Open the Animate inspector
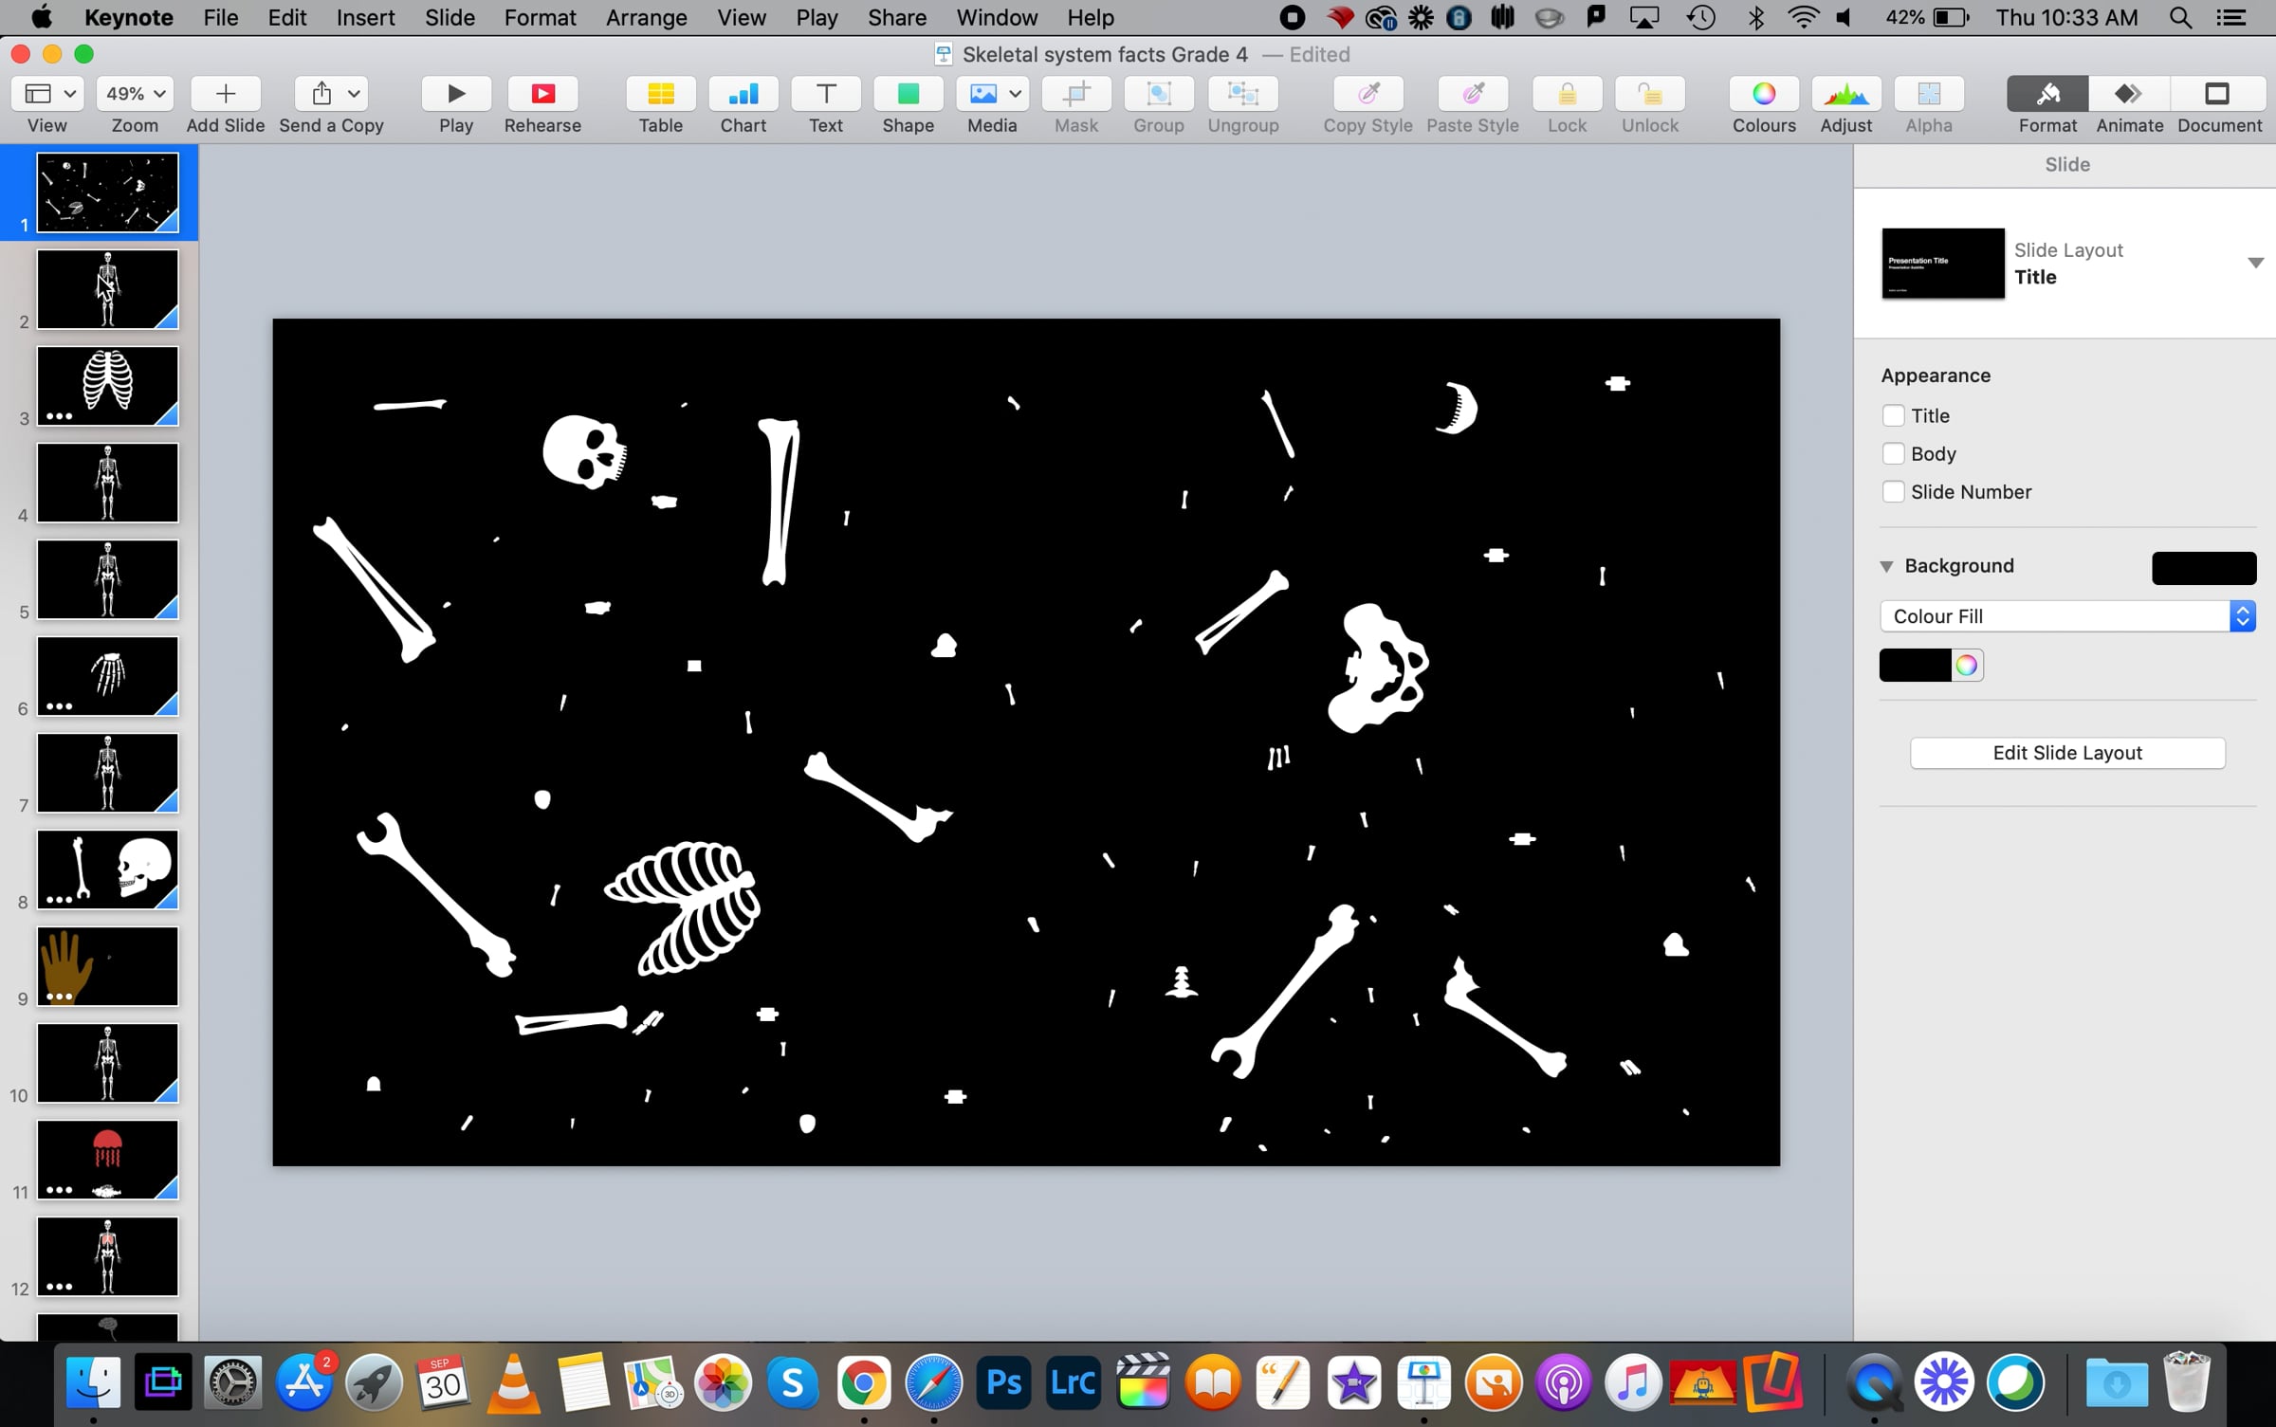This screenshot has height=1427, width=2276. (2129, 94)
